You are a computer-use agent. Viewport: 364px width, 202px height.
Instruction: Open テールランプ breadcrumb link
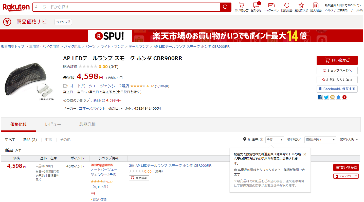(x=139, y=46)
